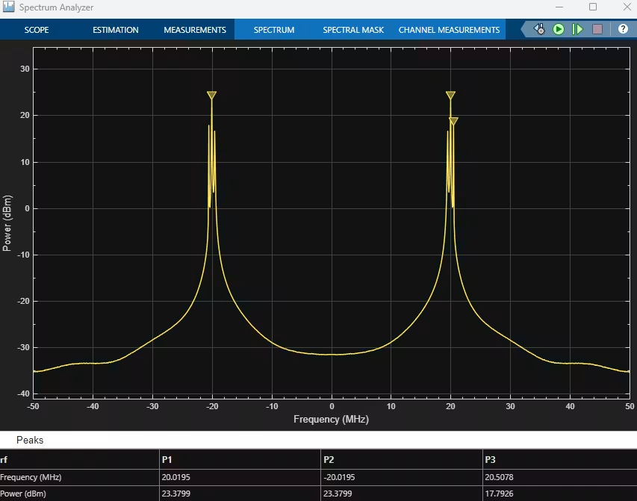637x501 pixels.
Task: Click the Power (dBm) y-axis label
Action: coord(7,223)
